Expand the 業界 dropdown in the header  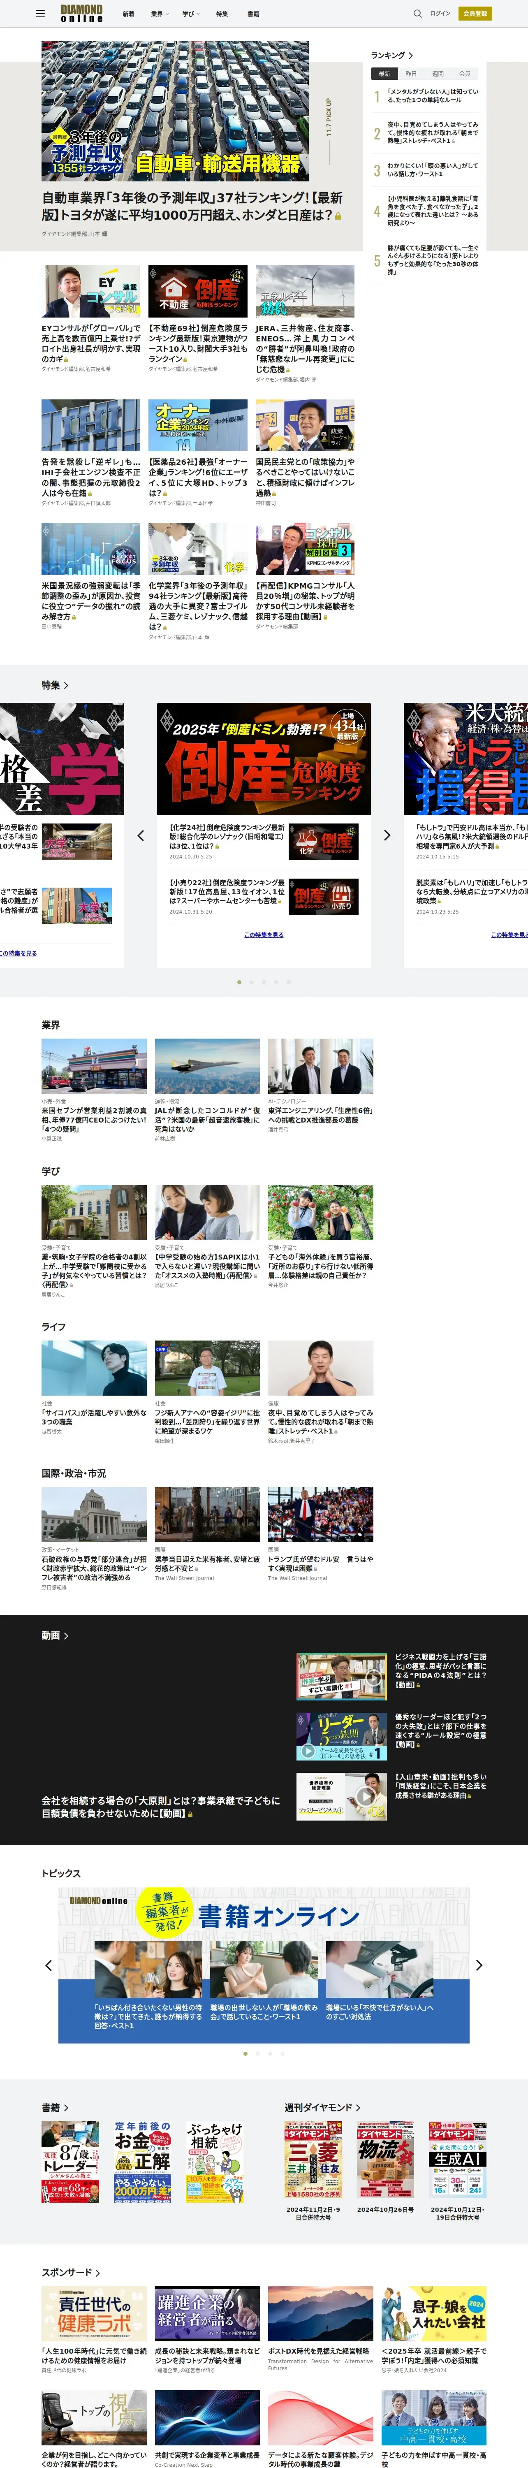tap(159, 14)
